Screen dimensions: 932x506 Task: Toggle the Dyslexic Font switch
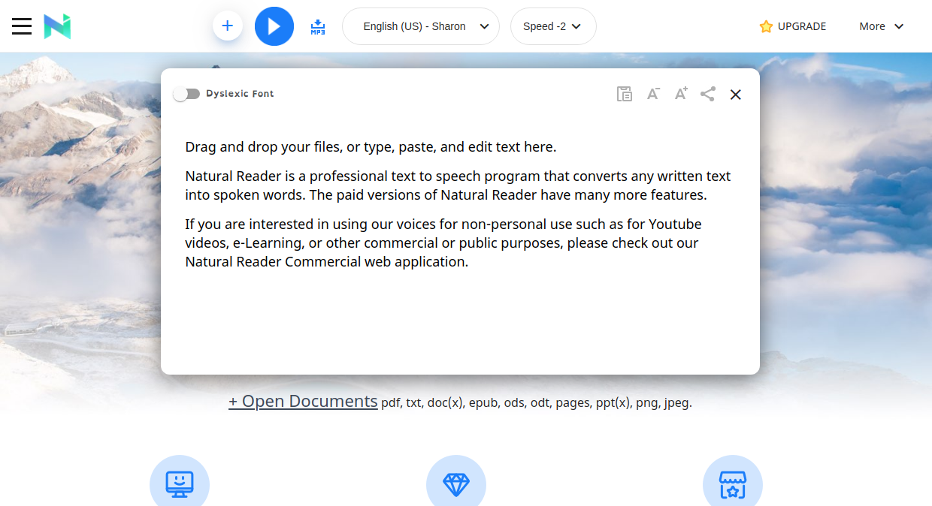click(186, 94)
